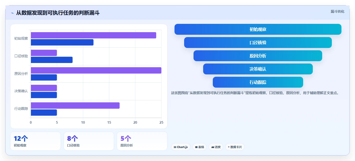Click the lightning icon beside the title
Screen dimensions: 355x161
[12, 13]
